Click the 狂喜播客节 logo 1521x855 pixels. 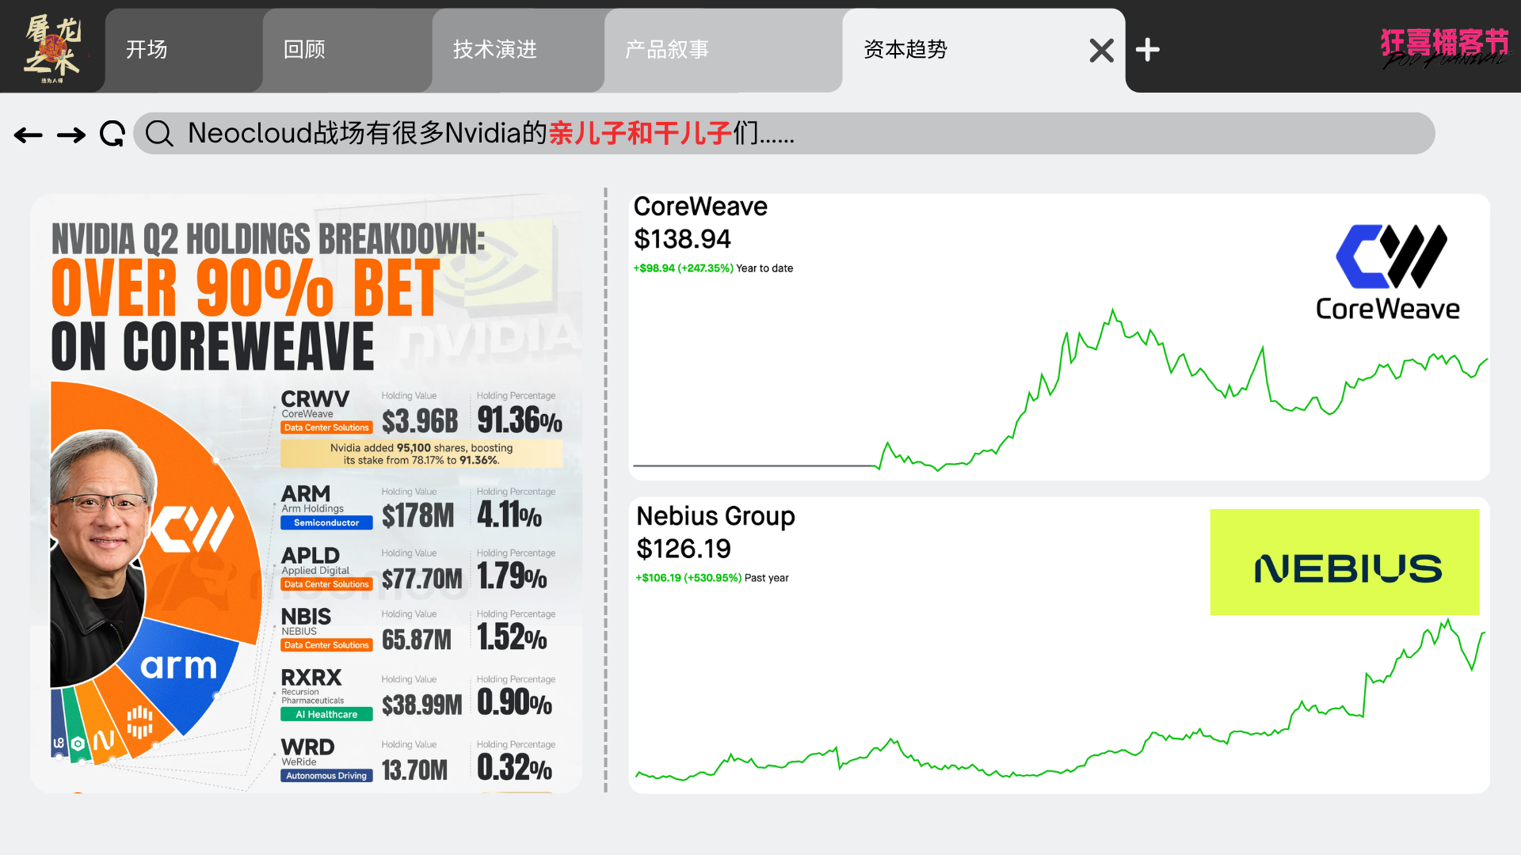(1444, 47)
